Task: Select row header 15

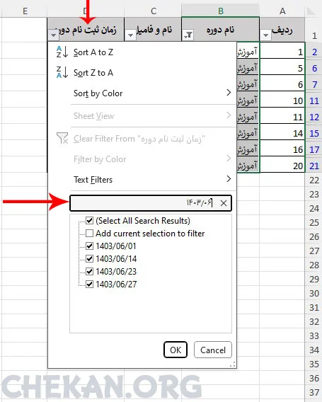Action: click(314, 133)
